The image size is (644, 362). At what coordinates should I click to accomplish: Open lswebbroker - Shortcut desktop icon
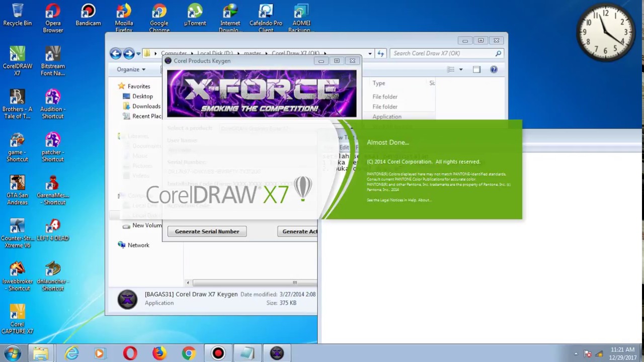pyautogui.click(x=17, y=276)
